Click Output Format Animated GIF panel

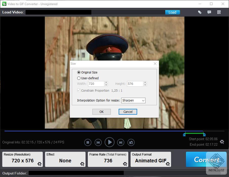tap(151, 159)
